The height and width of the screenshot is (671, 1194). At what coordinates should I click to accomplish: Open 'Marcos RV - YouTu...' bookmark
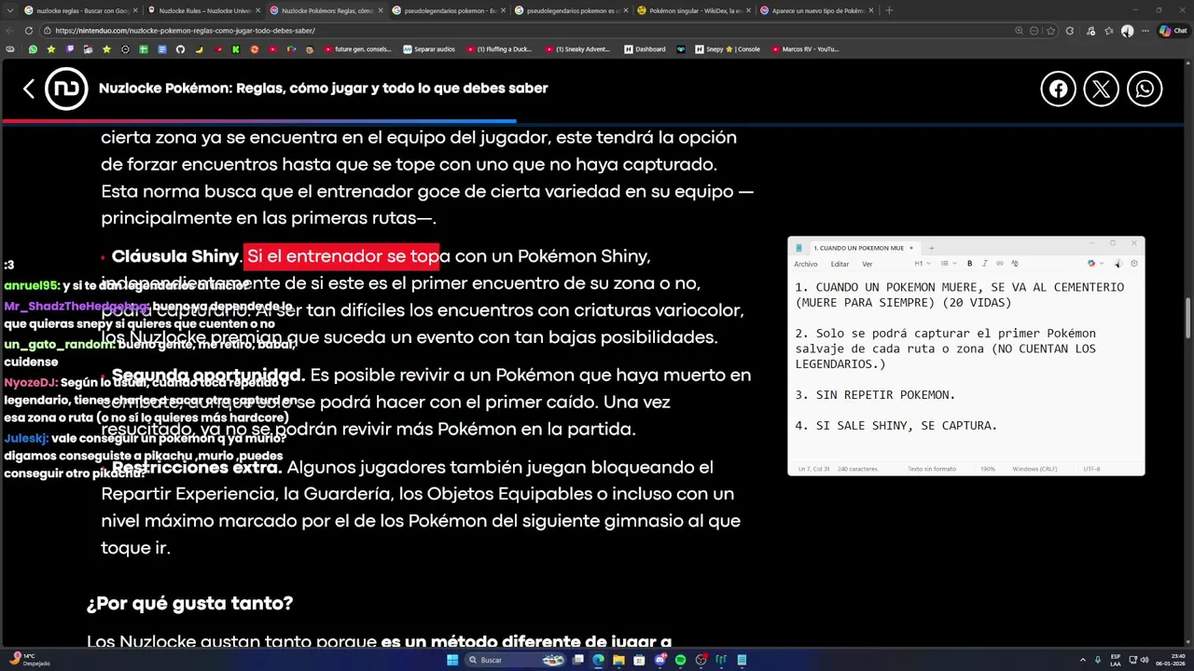tap(805, 49)
